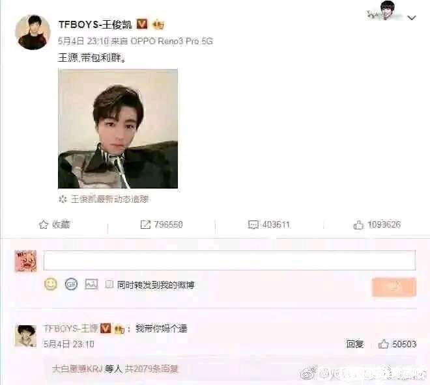Open commenter TFBOYS-王源 profile link
430x385 pixels.
[71, 328]
